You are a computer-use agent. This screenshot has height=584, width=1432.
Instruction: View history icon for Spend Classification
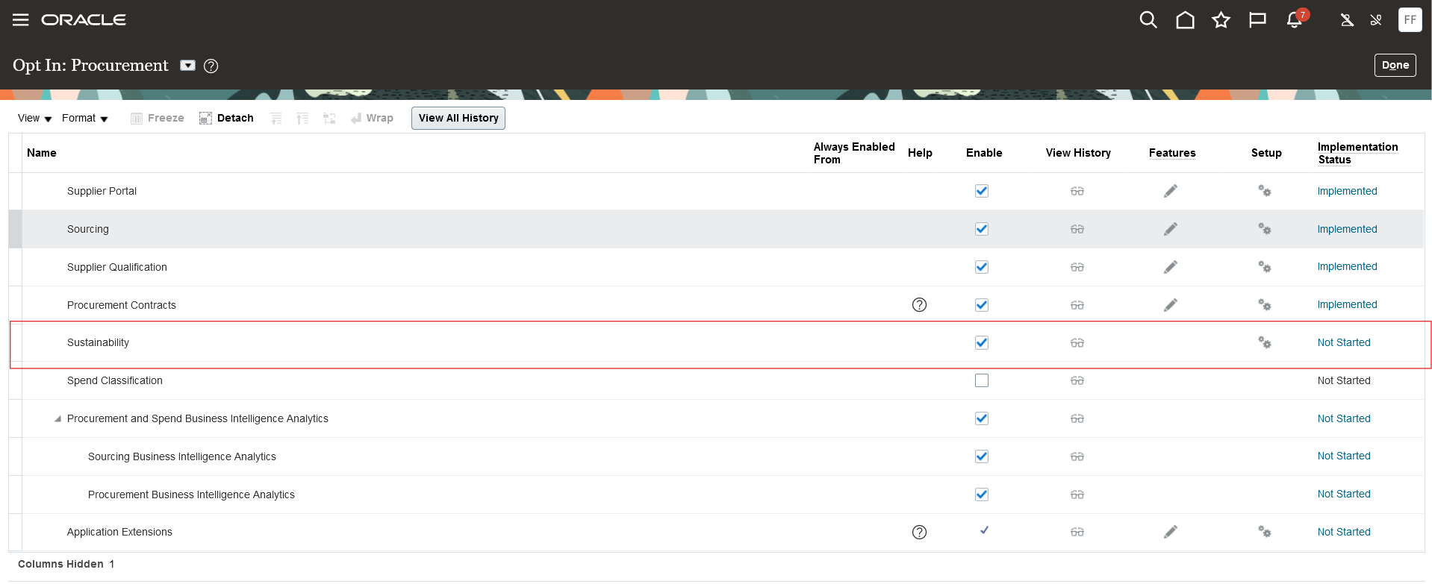tap(1077, 380)
